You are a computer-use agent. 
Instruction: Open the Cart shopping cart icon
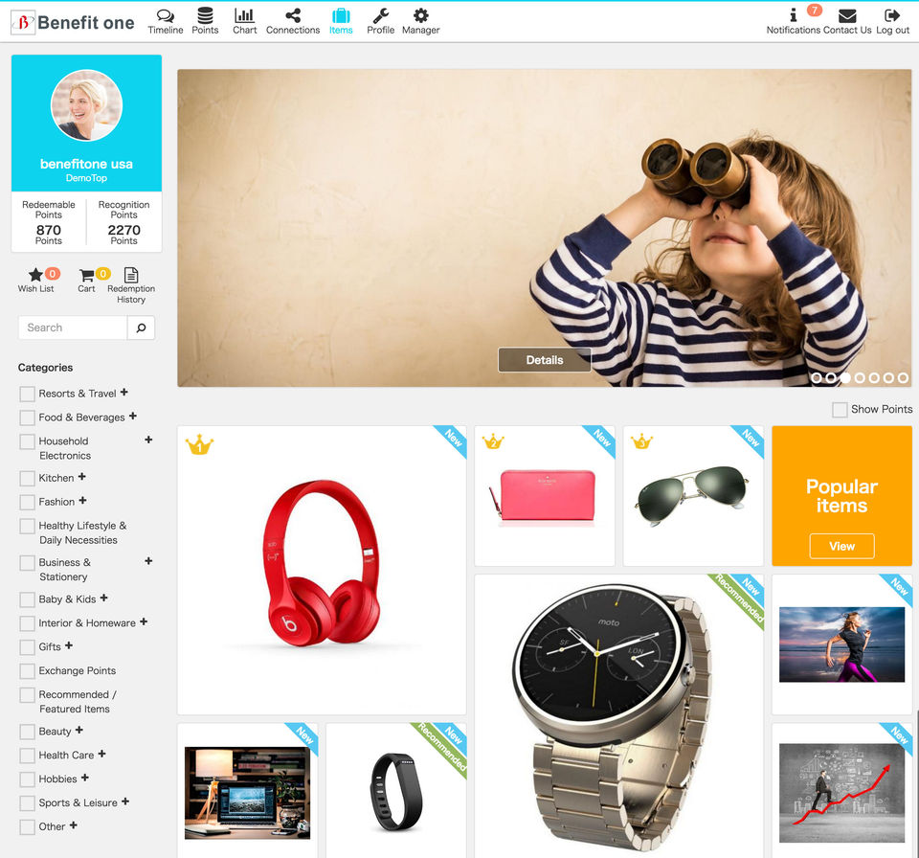(87, 275)
